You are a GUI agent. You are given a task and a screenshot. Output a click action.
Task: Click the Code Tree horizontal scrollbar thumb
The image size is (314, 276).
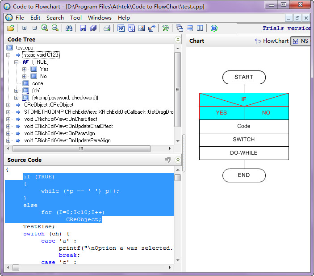coord(81,148)
